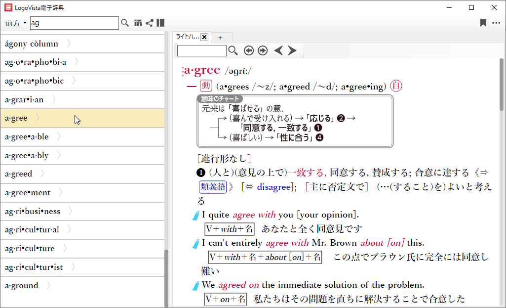Add a new tab with plus button

pyautogui.click(x=220, y=37)
